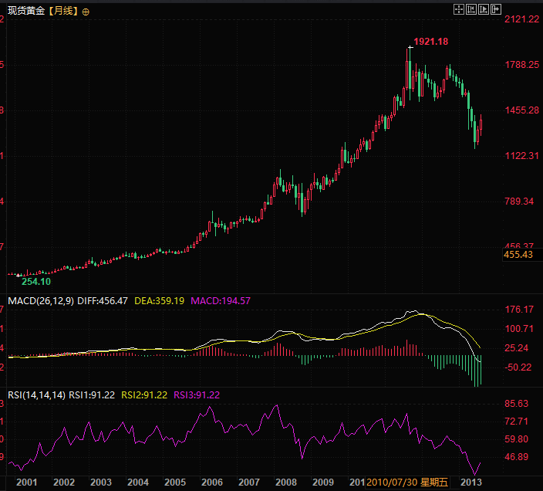This screenshot has height=491, width=543.
Task: Click the chart playback icon in top toolbar
Action: pos(484,9)
